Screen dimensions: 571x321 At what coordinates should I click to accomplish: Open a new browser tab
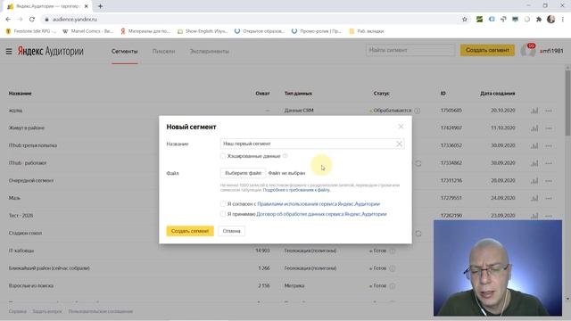(x=100, y=6)
